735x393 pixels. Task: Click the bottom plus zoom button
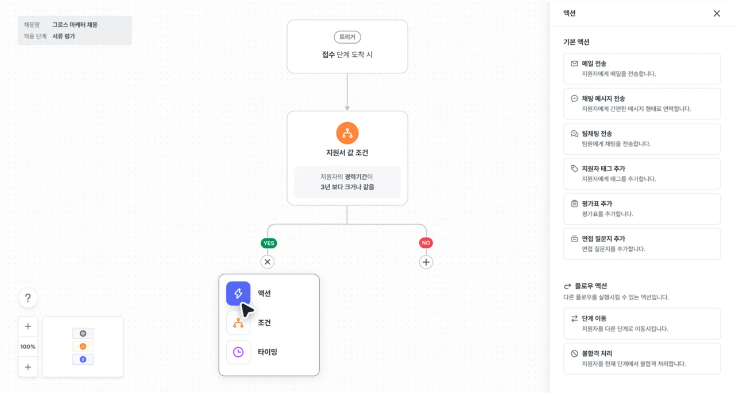pyautogui.click(x=28, y=367)
